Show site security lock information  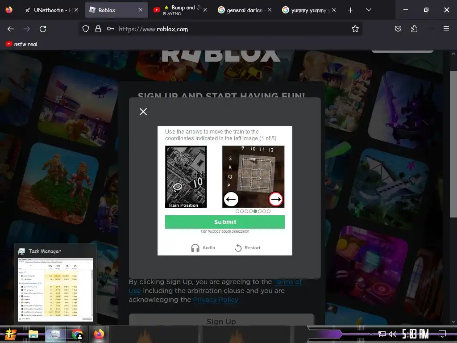pyautogui.click(x=98, y=29)
